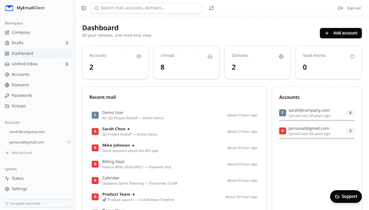Toggle the sidebar panel icon
369x210 pixels.
[x=84, y=8]
